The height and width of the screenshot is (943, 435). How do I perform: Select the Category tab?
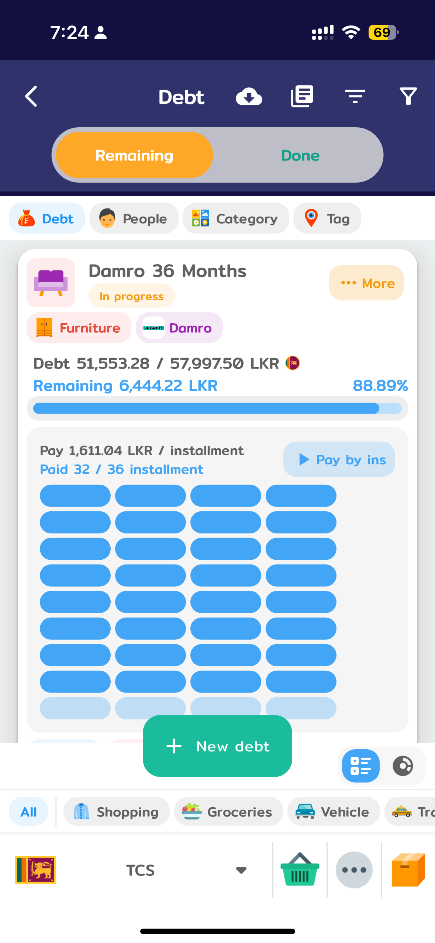click(236, 218)
